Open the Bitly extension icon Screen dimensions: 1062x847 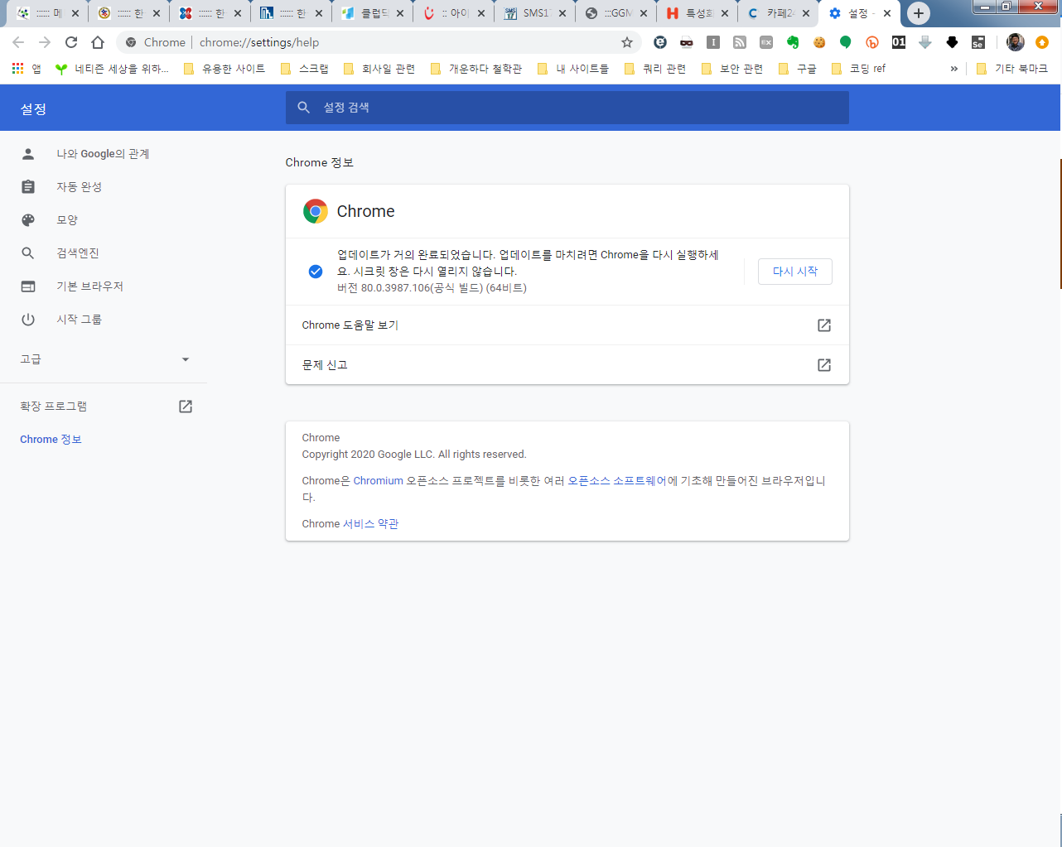click(872, 42)
